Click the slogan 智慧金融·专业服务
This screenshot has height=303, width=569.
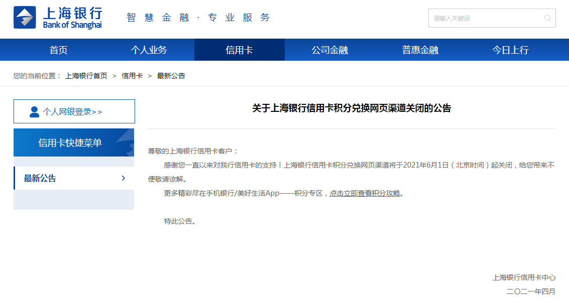click(198, 18)
